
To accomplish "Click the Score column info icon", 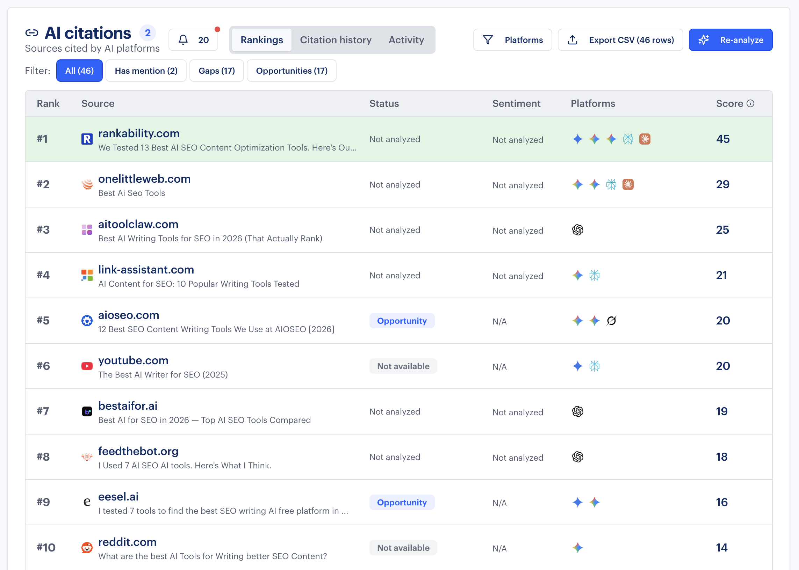I will [751, 103].
